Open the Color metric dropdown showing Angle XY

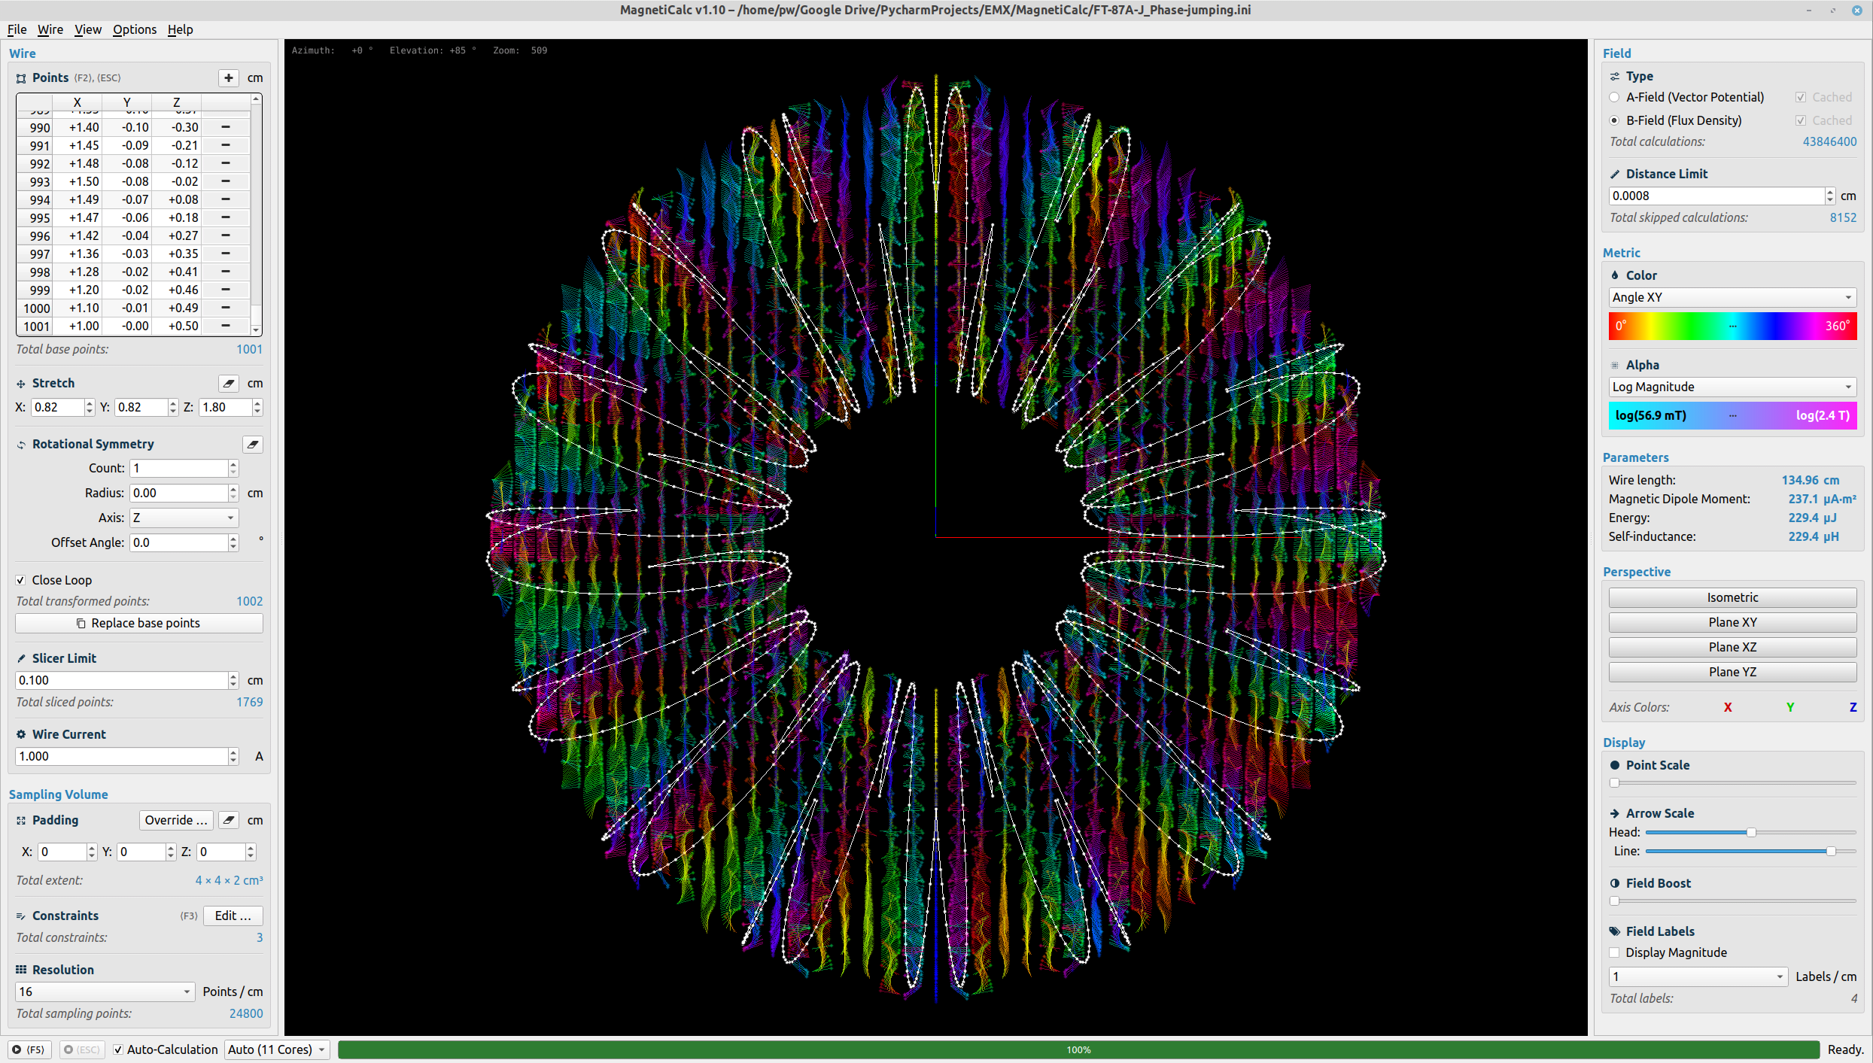pos(1732,296)
